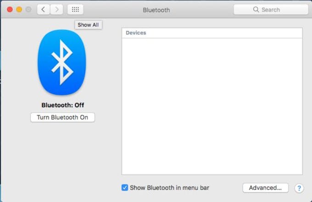Open the Advanced… options
312x202 pixels.
(x=266, y=188)
